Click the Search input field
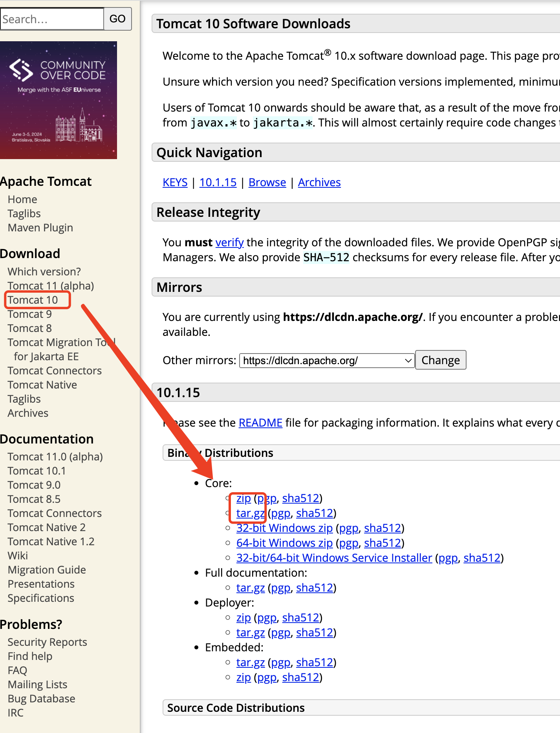 (x=52, y=19)
